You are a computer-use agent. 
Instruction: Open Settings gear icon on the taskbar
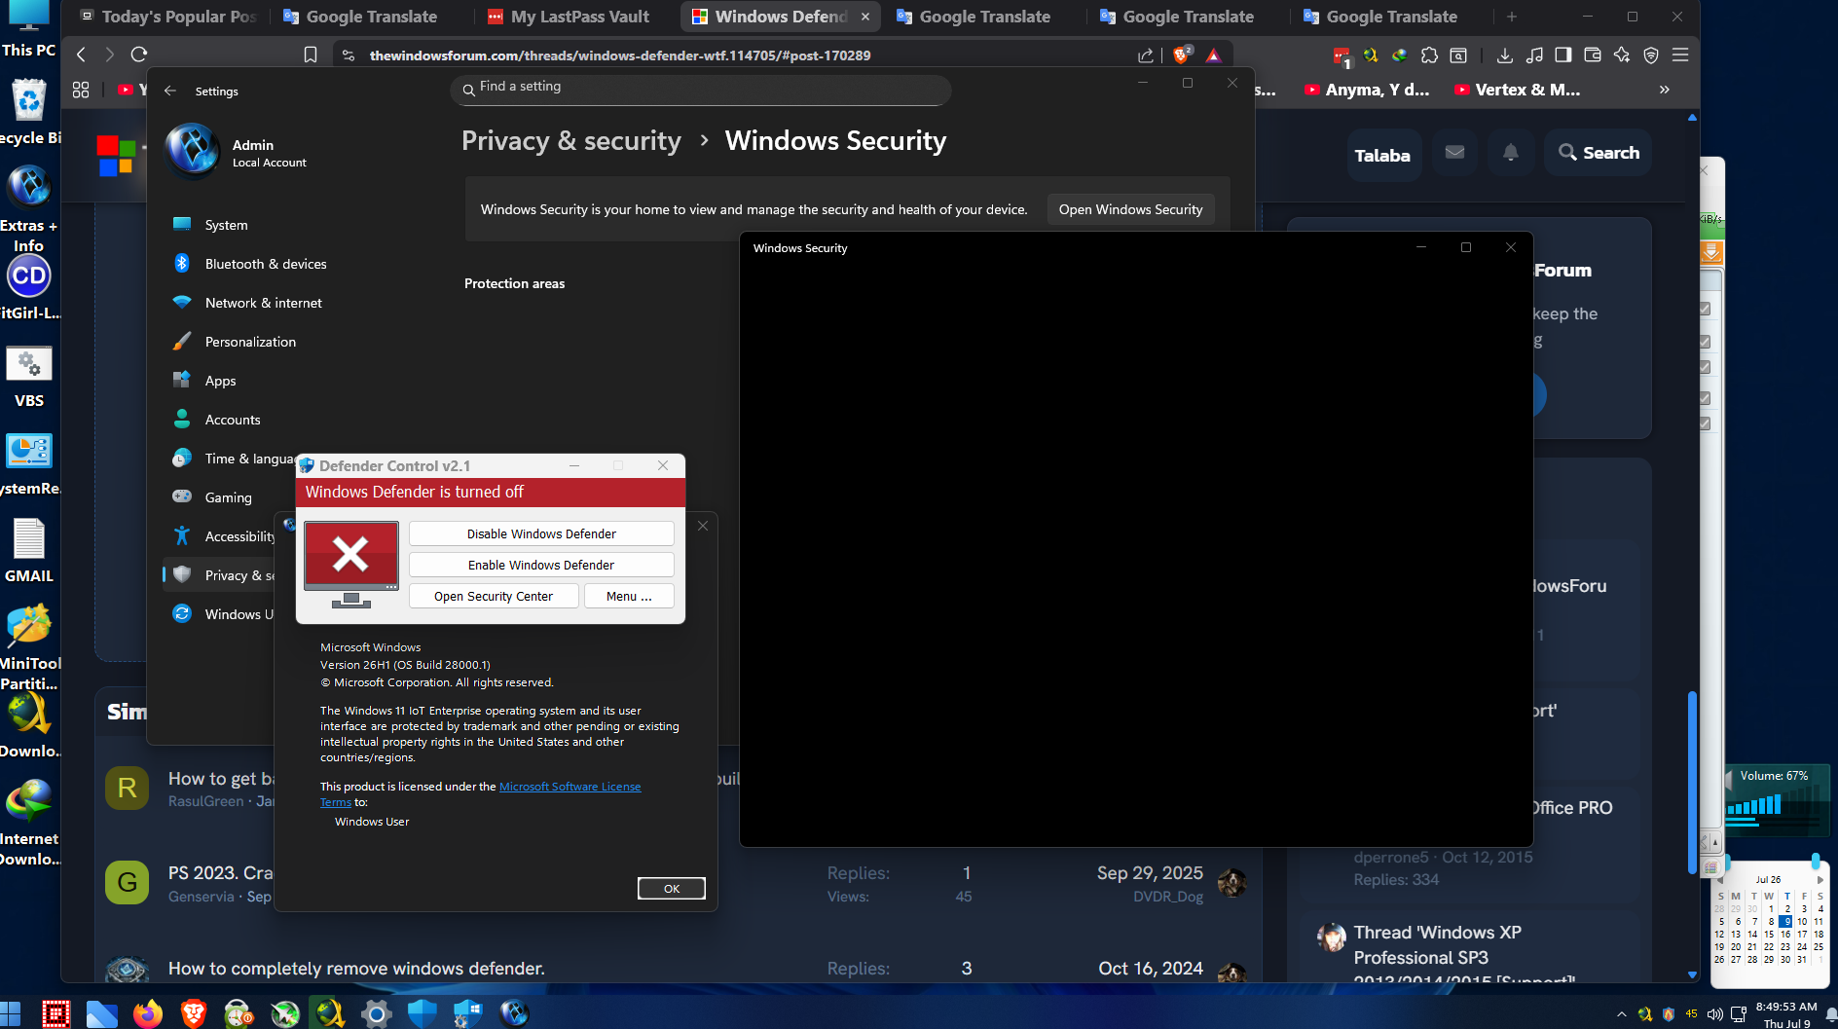(376, 1013)
